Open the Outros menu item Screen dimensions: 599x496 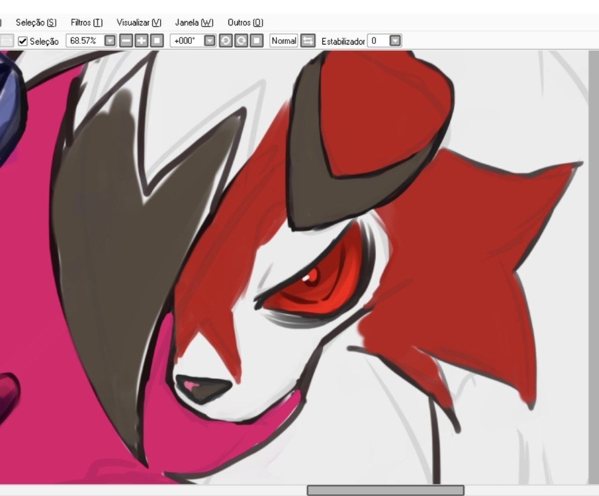[x=245, y=23]
